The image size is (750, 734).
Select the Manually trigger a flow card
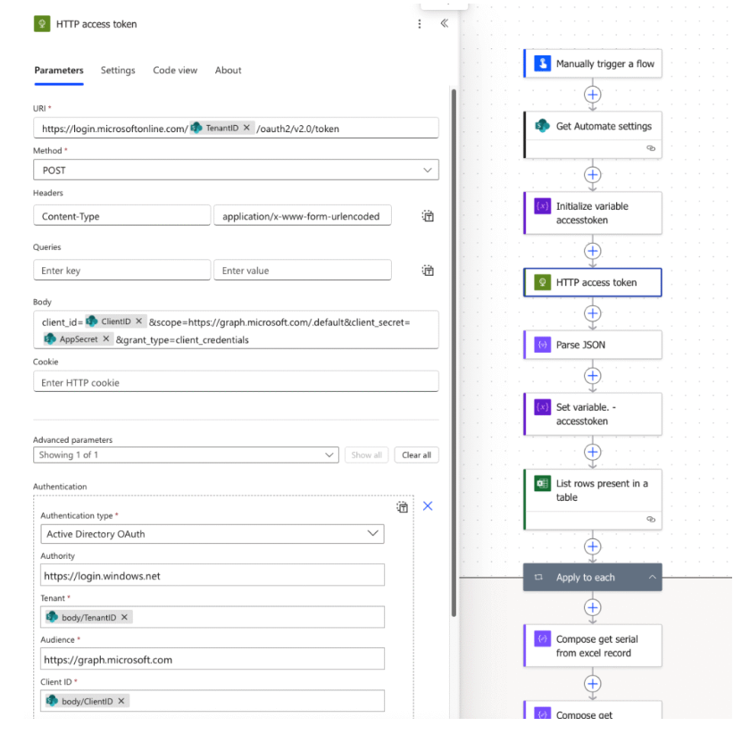pyautogui.click(x=593, y=63)
